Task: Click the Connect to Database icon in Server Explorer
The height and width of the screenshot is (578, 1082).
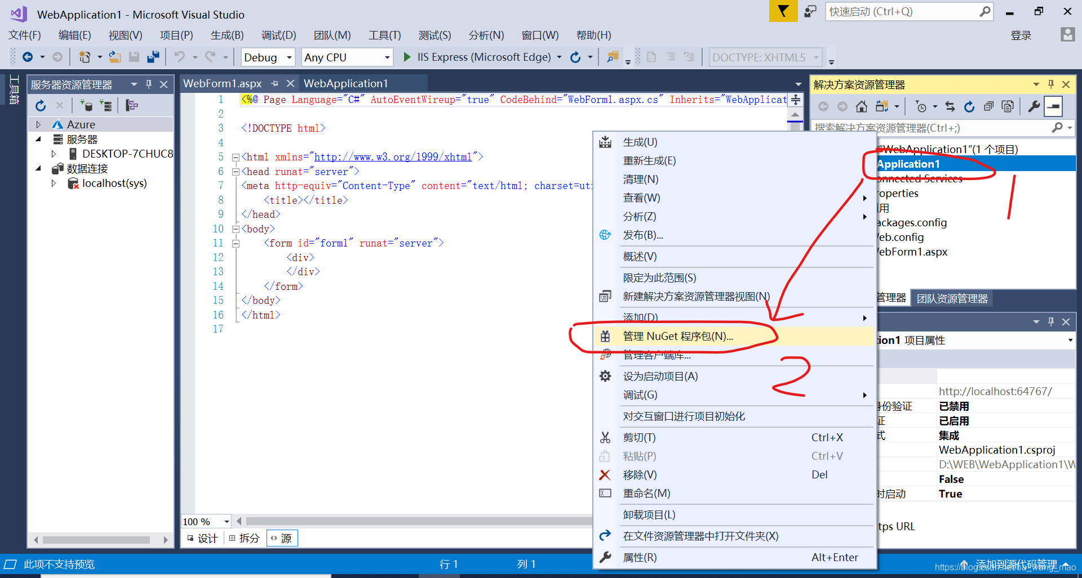Action: coord(86,105)
